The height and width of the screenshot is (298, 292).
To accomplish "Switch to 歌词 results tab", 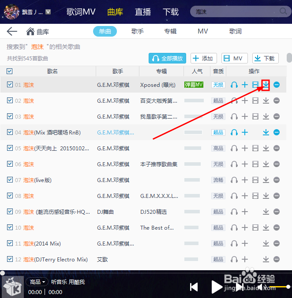I will pos(235,31).
